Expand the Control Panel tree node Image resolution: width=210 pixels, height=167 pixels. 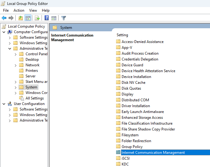tap(15, 54)
